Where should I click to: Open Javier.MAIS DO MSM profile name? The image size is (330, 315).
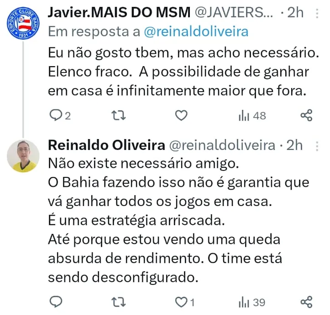119,12
